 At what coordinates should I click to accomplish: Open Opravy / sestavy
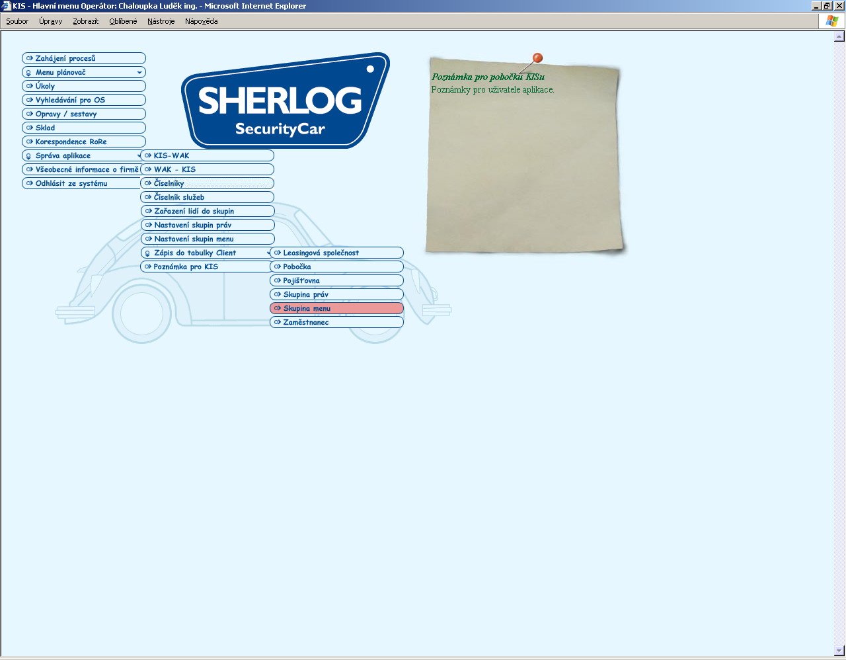coord(84,114)
